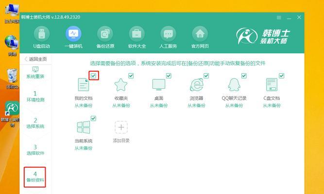Uncheck the C盘文档 backup checkbox
The image size is (324, 194).
tap(282, 76)
